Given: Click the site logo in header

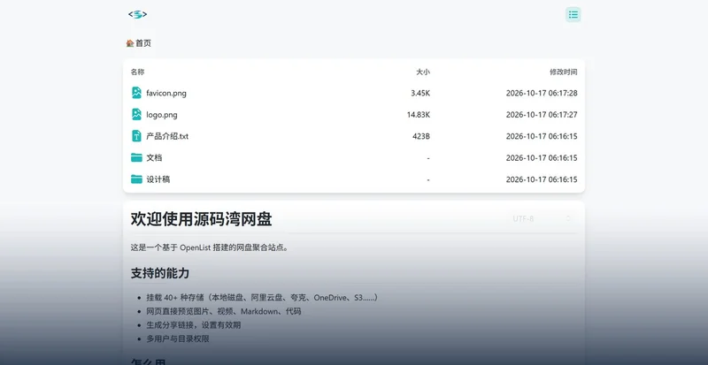Looking at the screenshot, I should (x=138, y=14).
